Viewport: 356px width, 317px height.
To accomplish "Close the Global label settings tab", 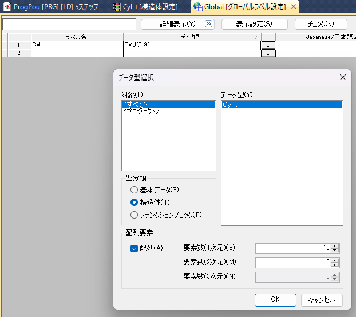I will point(294,7).
